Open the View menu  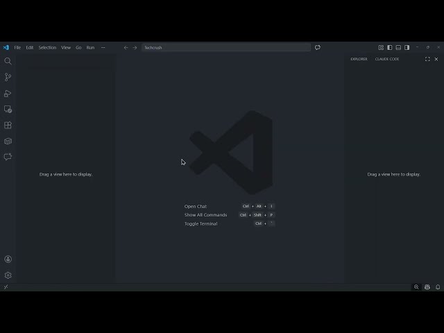click(x=66, y=48)
